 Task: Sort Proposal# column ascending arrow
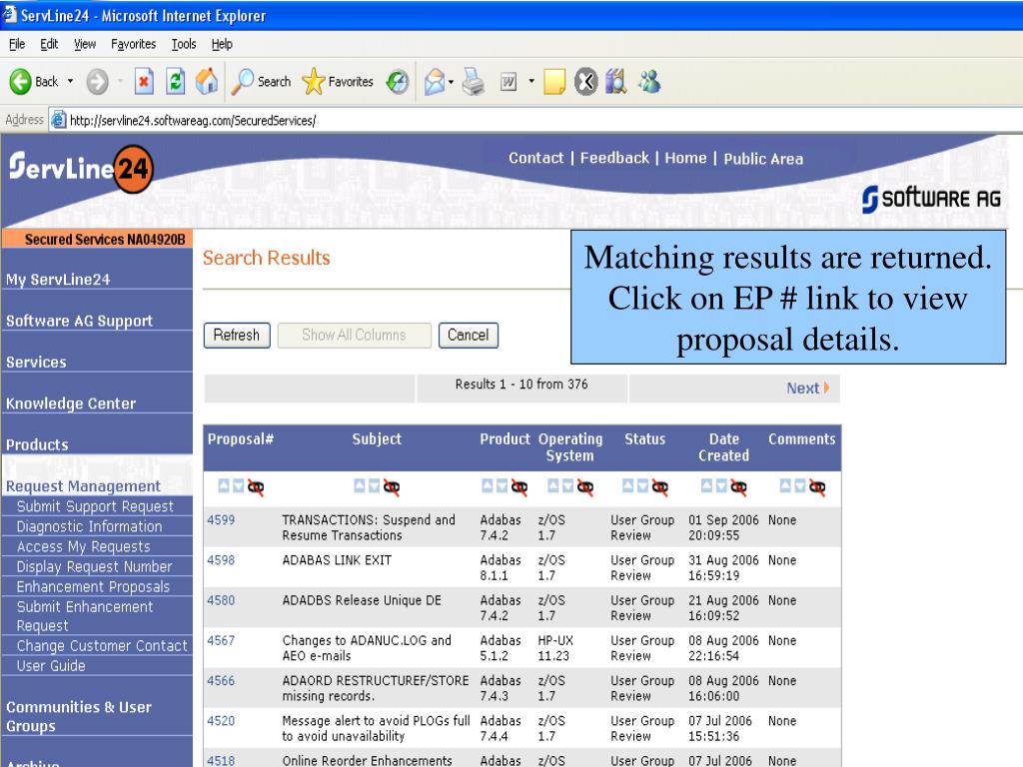coord(224,486)
